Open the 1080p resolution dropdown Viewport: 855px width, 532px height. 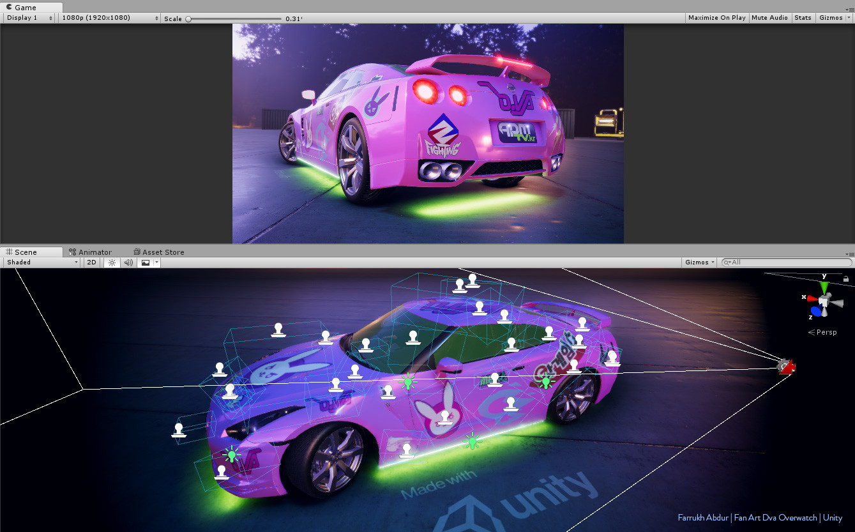110,18
